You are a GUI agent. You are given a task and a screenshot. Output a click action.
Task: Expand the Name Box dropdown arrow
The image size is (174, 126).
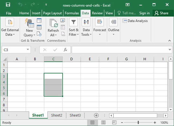click(x=28, y=50)
